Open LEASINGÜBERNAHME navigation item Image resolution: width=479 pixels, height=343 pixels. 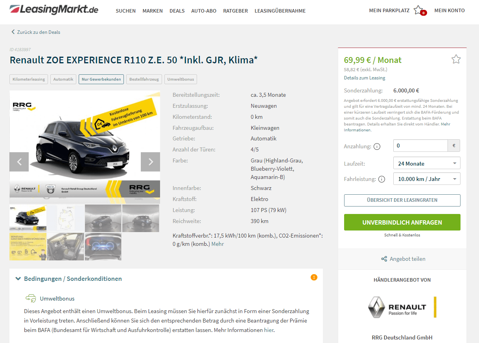[280, 11]
